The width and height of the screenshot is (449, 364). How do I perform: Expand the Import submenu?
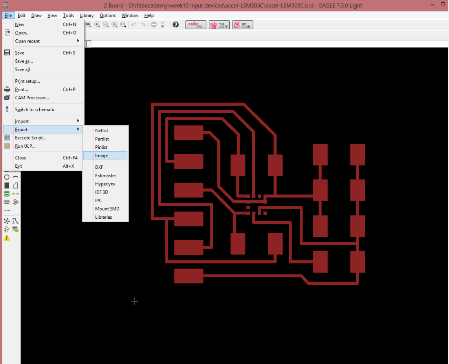pos(44,121)
